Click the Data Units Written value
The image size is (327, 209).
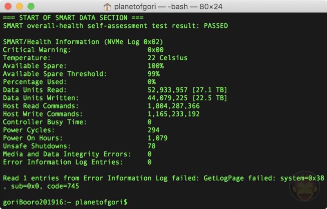click(x=187, y=98)
